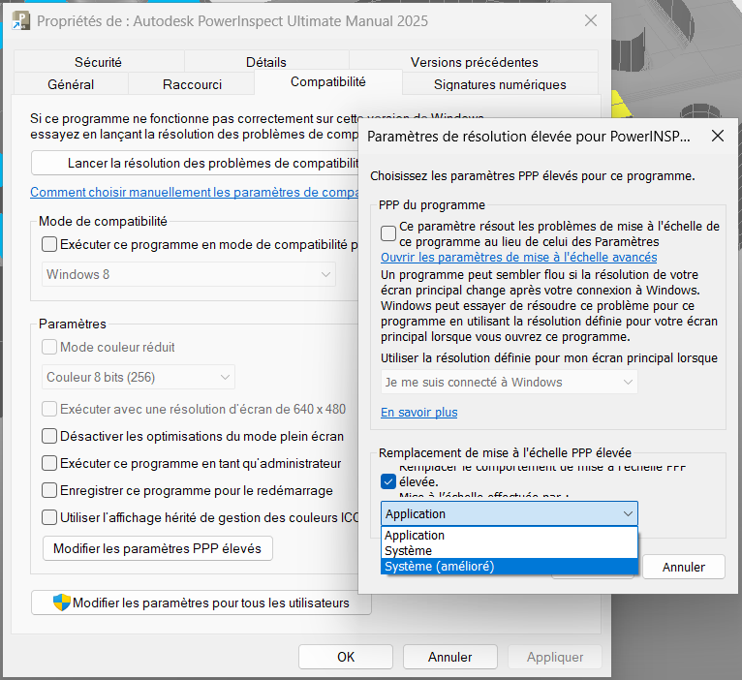
Task: Switch to Versions précédentes tab
Action: click(x=474, y=62)
